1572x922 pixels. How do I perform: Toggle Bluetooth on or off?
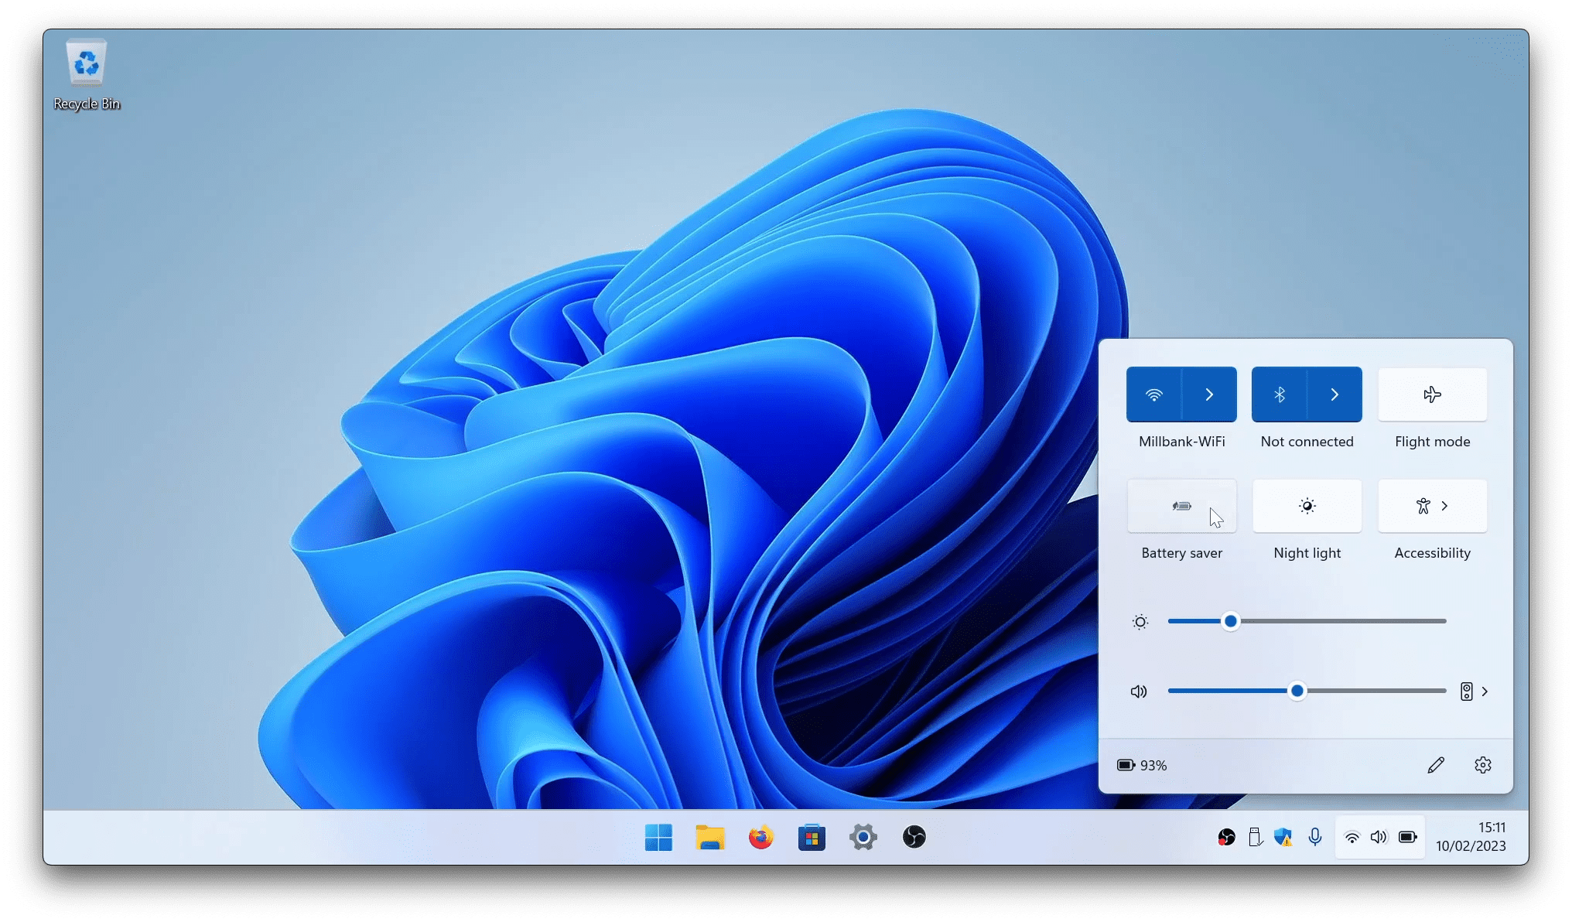click(1279, 394)
